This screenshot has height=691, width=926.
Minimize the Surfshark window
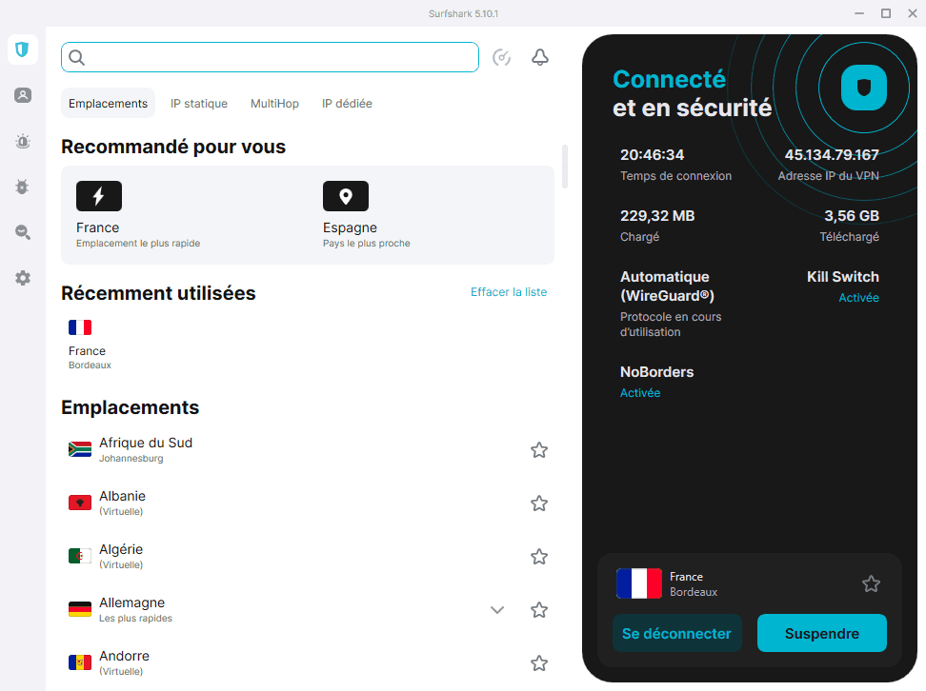coord(859,13)
